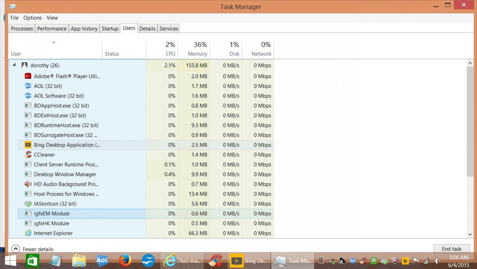Screen dimensions: 477x269
Task: Launch Firefox from the taskbar
Action: click(125, 260)
